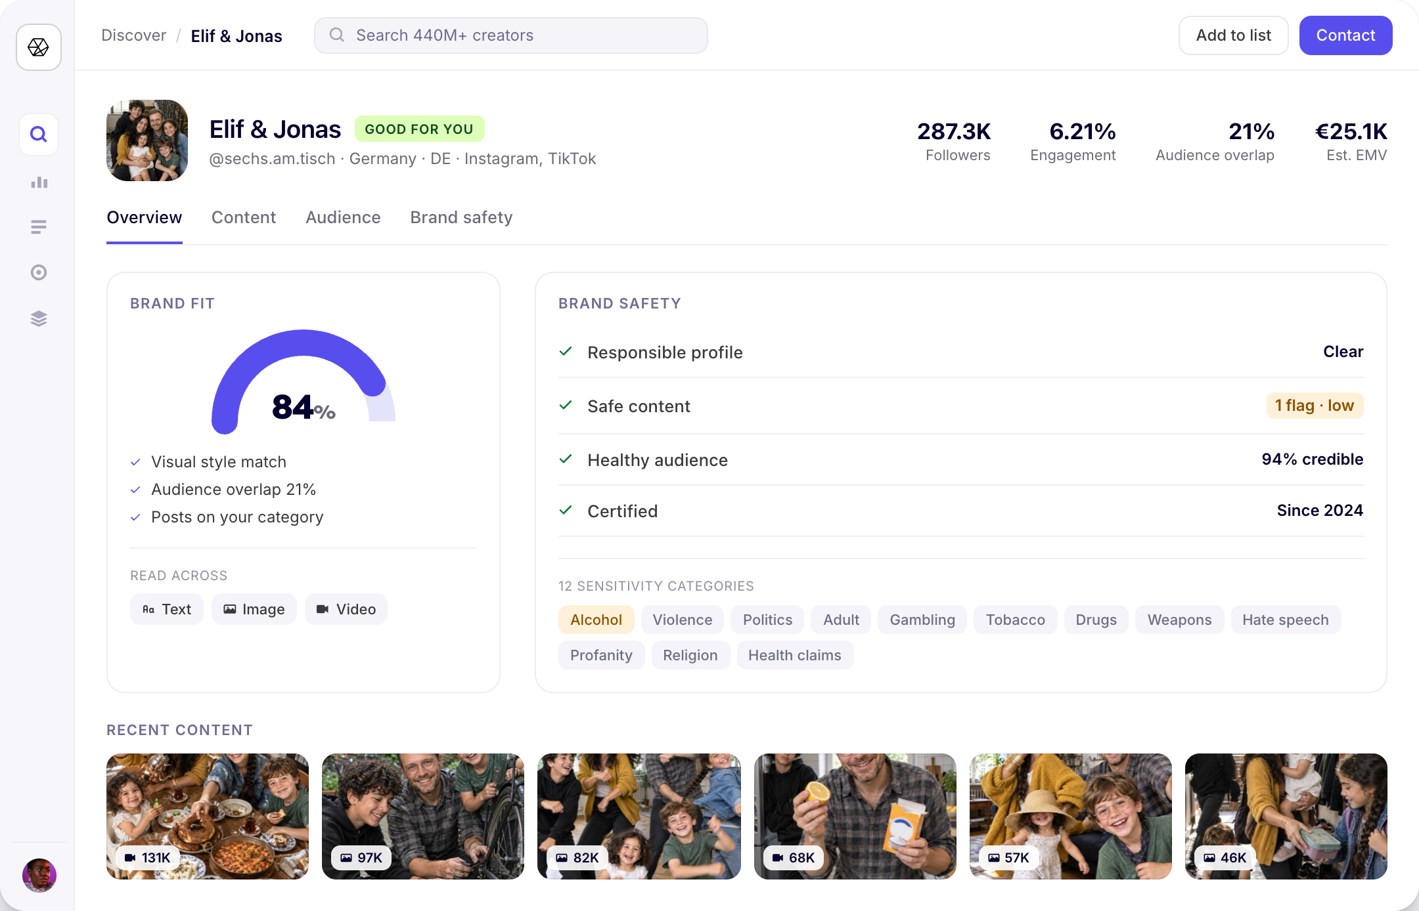Click the Add to list button
1419x911 pixels.
tap(1234, 35)
